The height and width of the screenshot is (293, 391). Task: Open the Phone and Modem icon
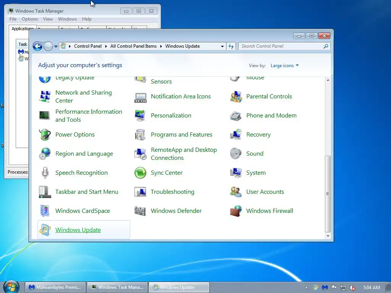[x=236, y=116]
